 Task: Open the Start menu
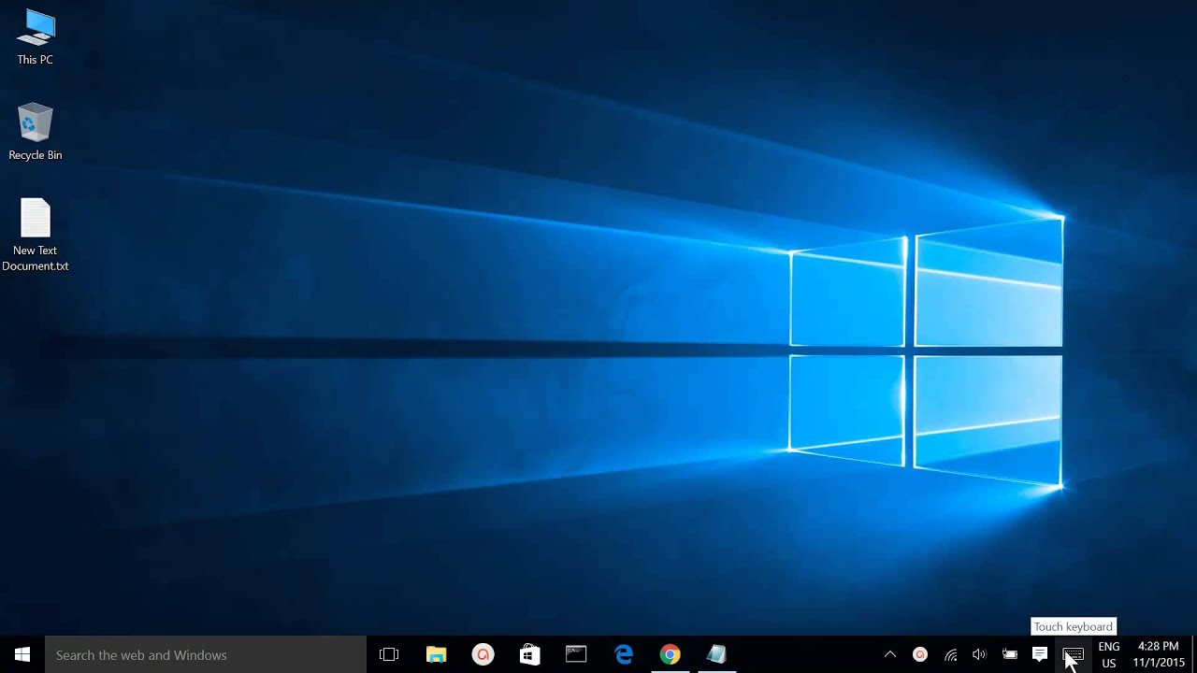click(21, 654)
